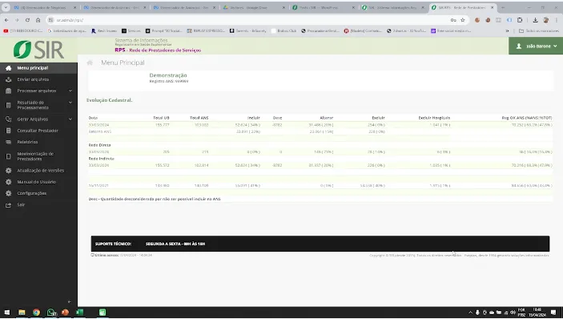Click the browser forward arrow
Viewport: 563px width, 319px height.
point(17,20)
